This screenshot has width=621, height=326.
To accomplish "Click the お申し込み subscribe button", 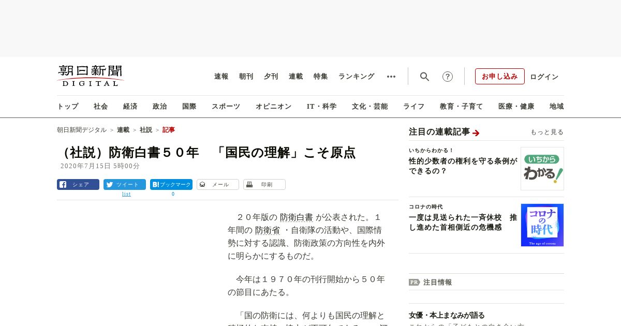I will 500,76.
